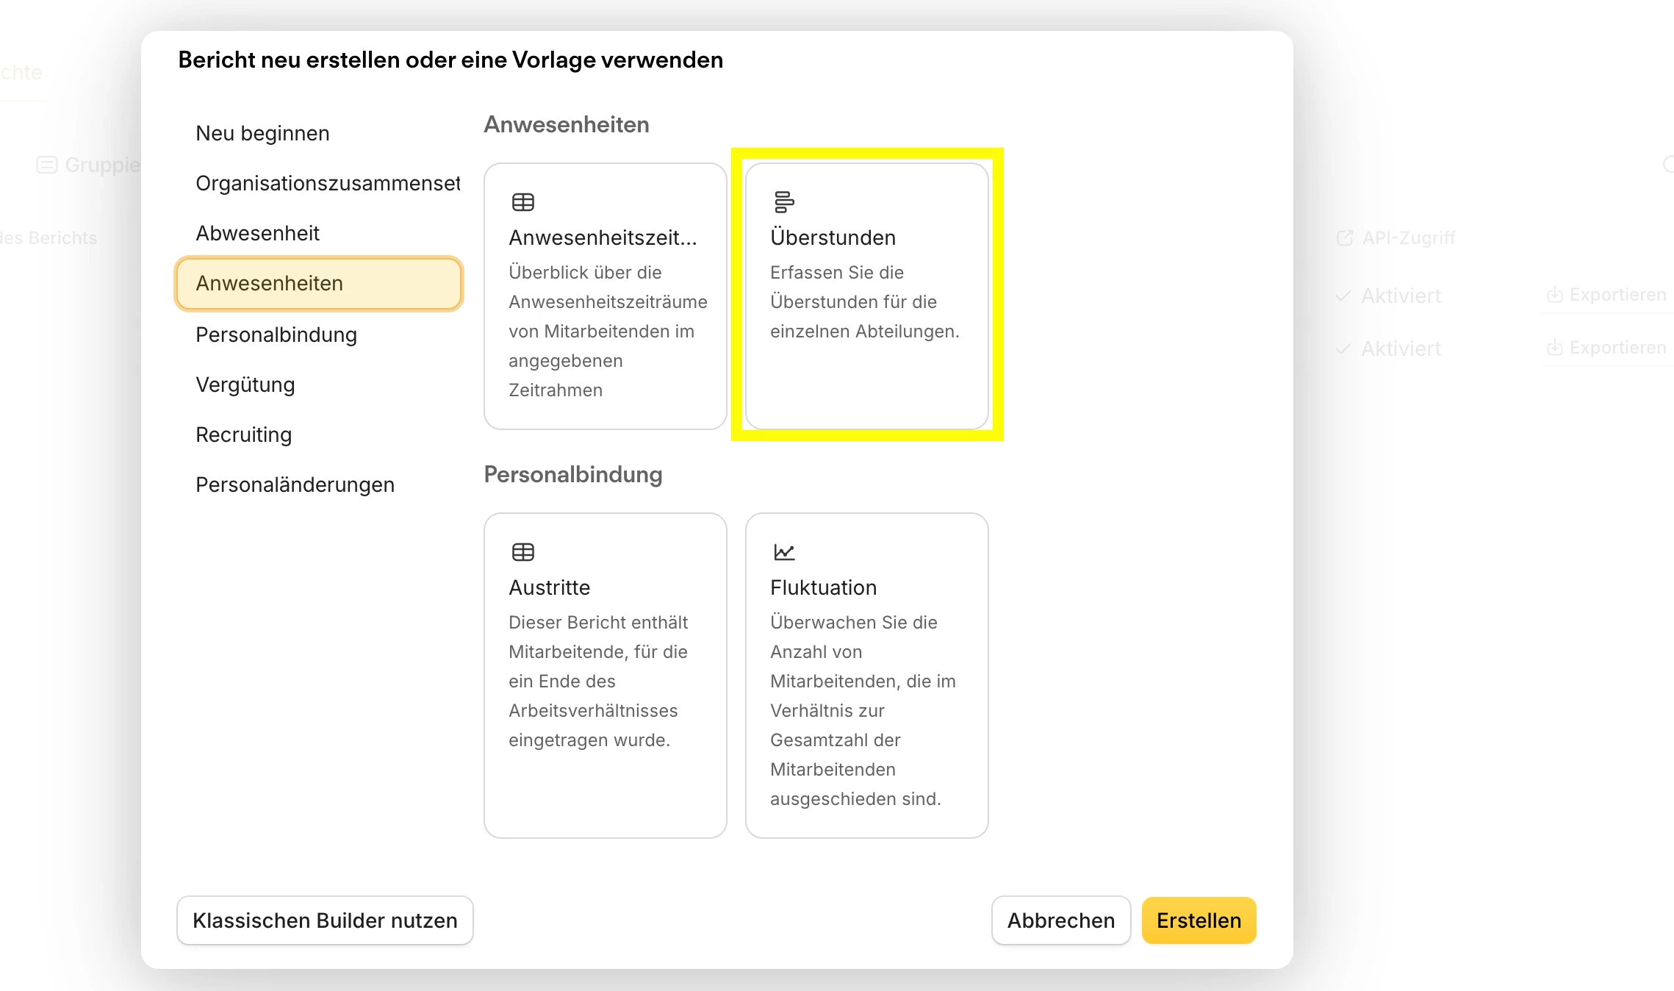Choose the Anwesenheiten sidebar item
This screenshot has height=991, width=1674.
[x=318, y=284]
